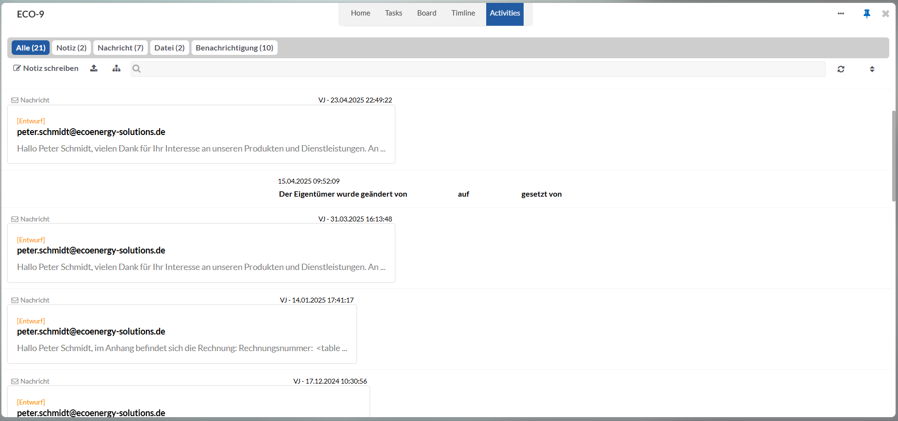898x421 pixels.
Task: Click the refresh activities icon
Action: [841, 69]
